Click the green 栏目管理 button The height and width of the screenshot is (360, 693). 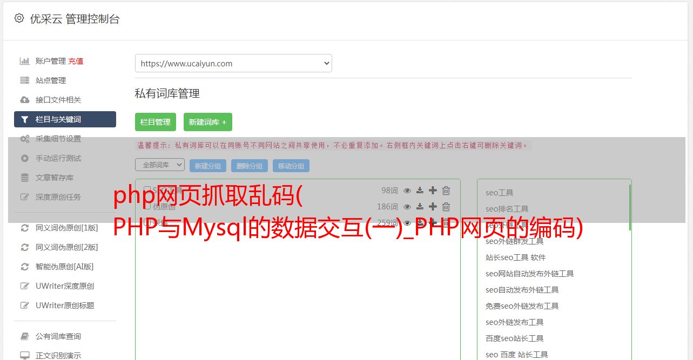[156, 122]
